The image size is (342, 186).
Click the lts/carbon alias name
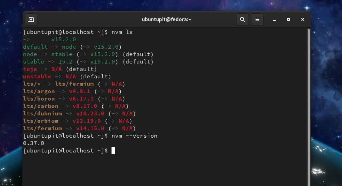[41, 106]
